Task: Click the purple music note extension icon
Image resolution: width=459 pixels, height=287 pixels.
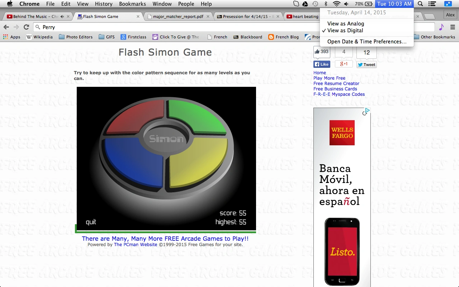Action: [441, 27]
